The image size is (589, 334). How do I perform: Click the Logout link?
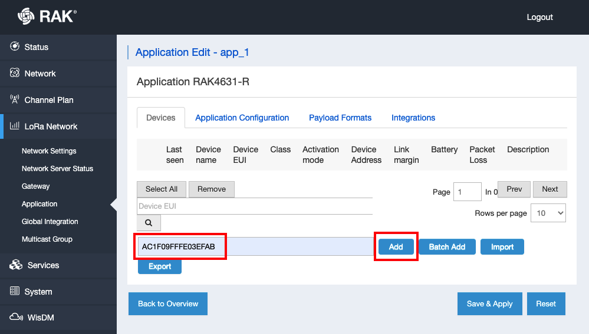(x=539, y=17)
